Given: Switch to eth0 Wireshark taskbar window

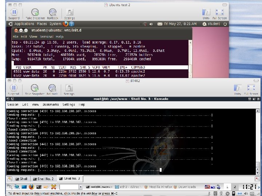Looking at the screenshot, I should pos(129,187).
